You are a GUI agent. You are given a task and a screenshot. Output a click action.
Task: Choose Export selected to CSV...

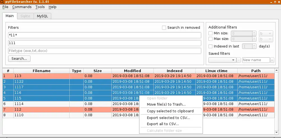coord(171,118)
